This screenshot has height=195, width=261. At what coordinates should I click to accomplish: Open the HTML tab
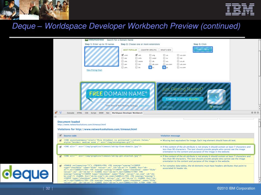[x=80, y=113]
